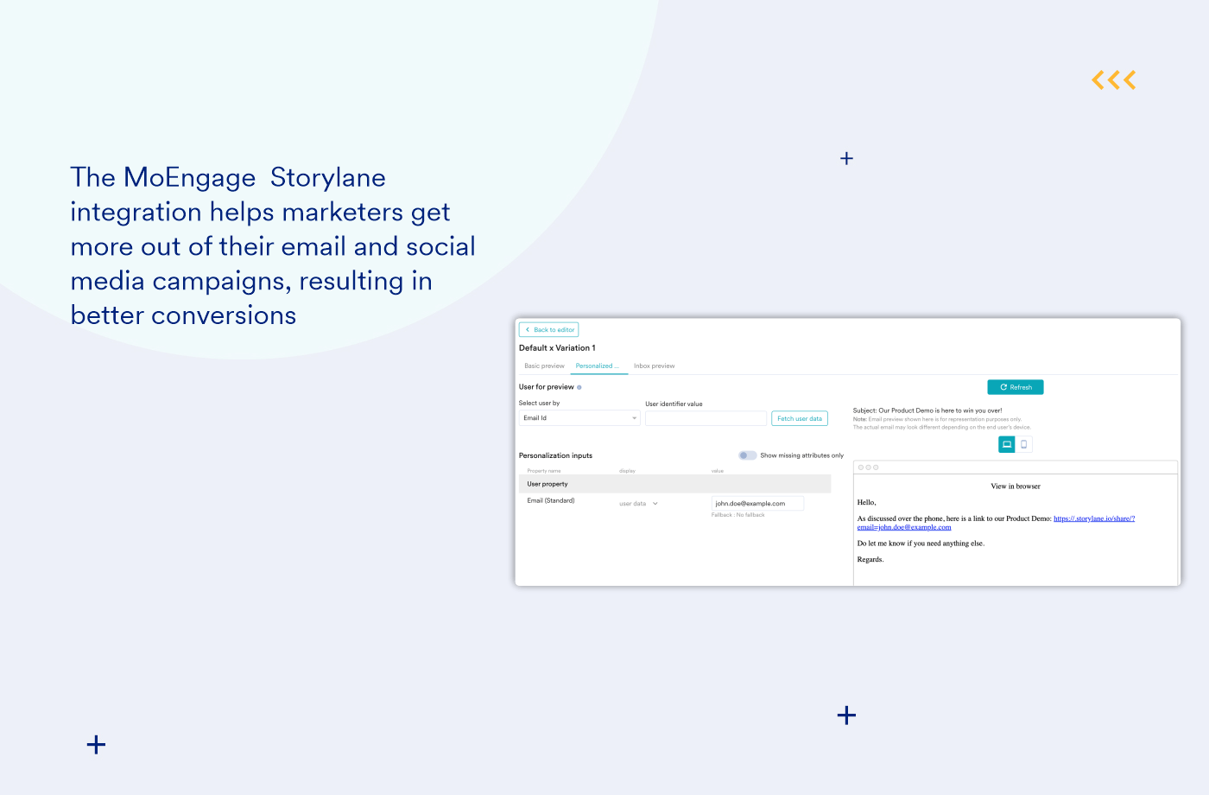1209x795 pixels.
Task: Click the Email (Standard) property name
Action: [x=551, y=500]
